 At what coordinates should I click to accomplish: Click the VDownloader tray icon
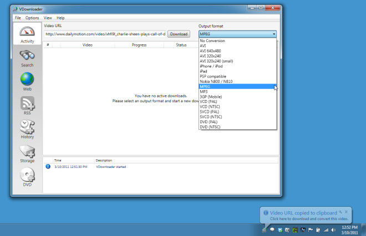pyautogui.click(x=264, y=230)
